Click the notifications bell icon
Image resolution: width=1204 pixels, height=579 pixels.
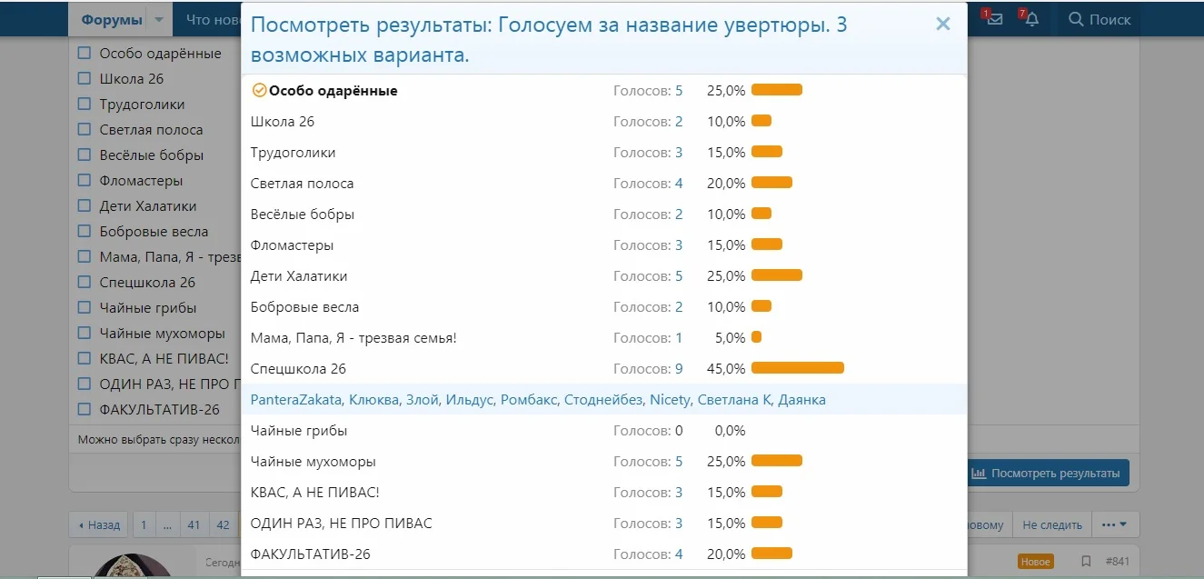point(1031,18)
